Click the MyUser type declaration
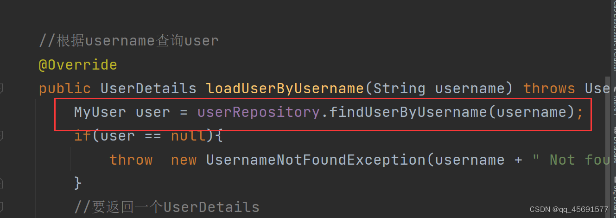Viewport: 616px width, 218px height. point(100,112)
